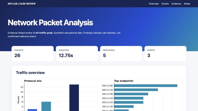Click the Packets y-axis label
This screenshot has width=198, height=111.
pyautogui.click(x=19, y=100)
